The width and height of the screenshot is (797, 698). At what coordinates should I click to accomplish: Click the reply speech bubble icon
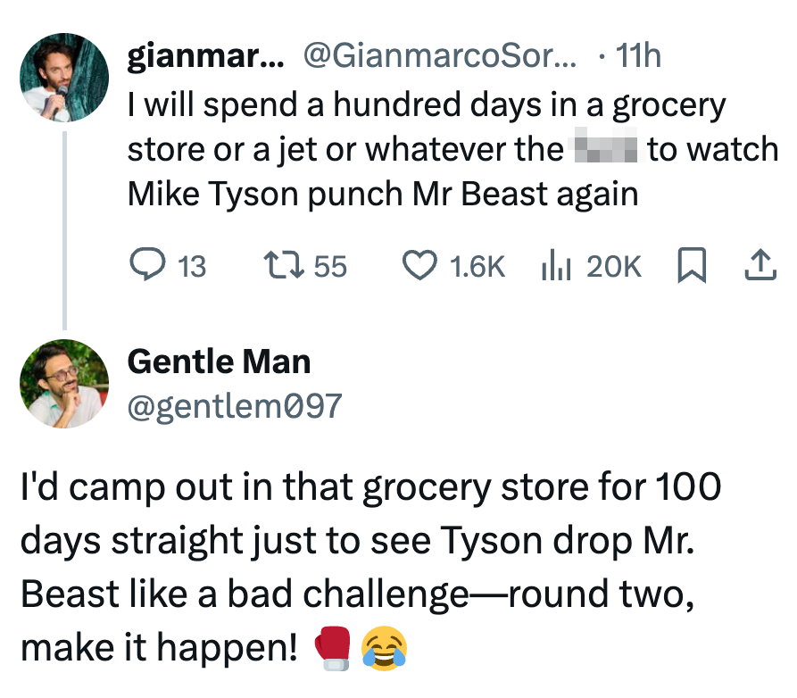(x=145, y=265)
